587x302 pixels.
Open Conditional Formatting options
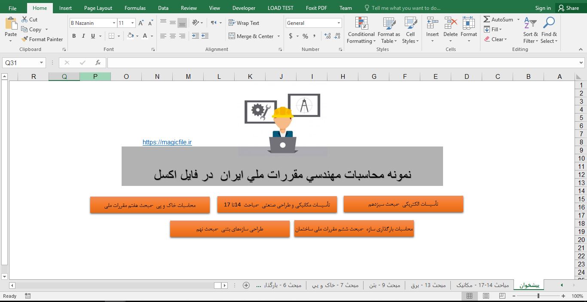pyautogui.click(x=361, y=30)
